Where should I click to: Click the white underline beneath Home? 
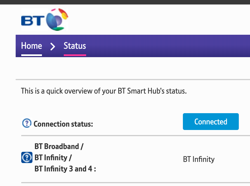tap(32, 55)
